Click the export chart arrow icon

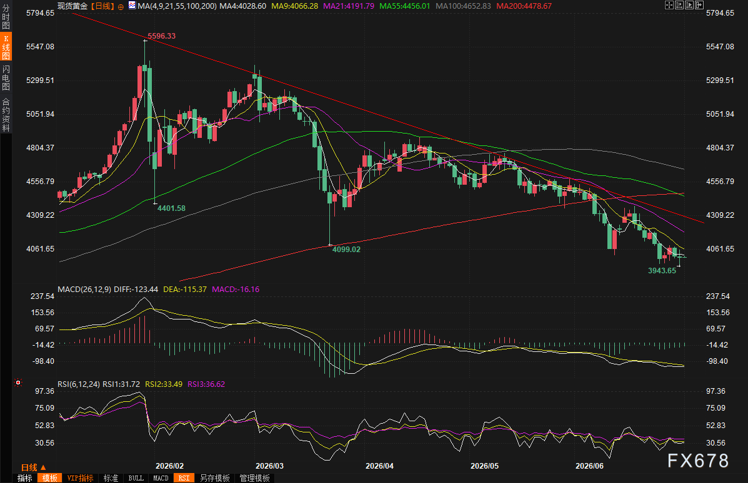click(x=699, y=5)
